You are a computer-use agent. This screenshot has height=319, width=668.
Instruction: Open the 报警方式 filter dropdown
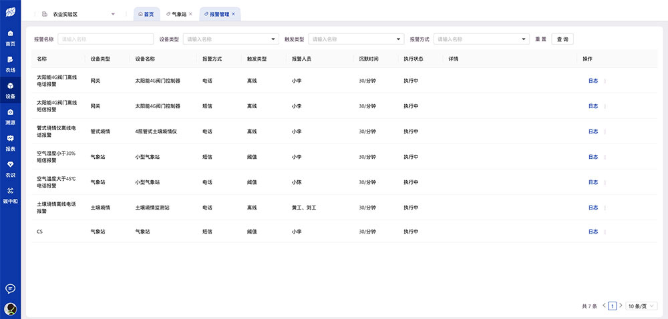click(481, 39)
